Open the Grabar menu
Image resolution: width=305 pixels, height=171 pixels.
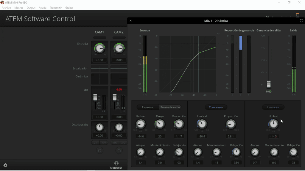coord(69,8)
